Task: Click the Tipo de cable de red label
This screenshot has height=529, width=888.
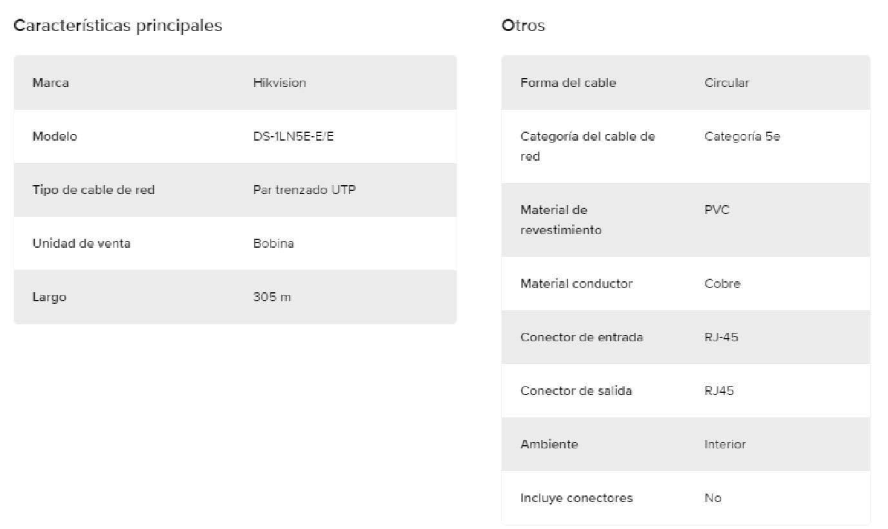Action: click(94, 190)
